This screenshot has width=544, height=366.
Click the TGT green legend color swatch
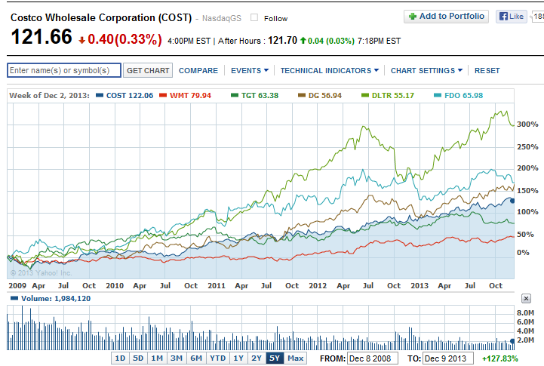[x=235, y=95]
